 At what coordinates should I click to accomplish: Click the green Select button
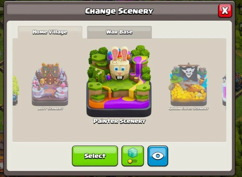point(95,156)
